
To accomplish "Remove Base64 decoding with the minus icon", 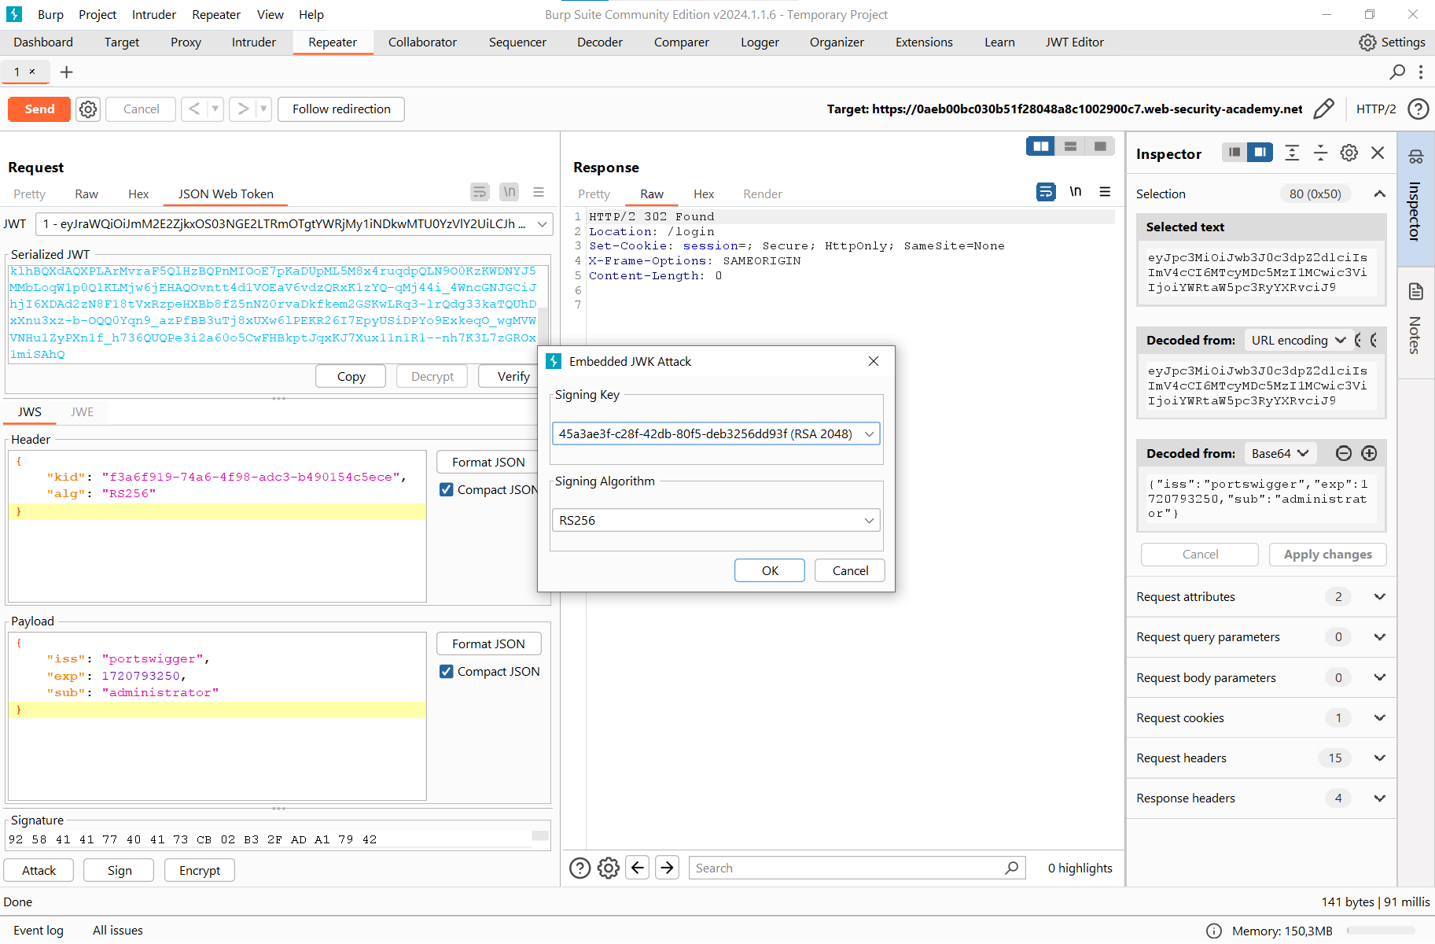I will (x=1344, y=453).
